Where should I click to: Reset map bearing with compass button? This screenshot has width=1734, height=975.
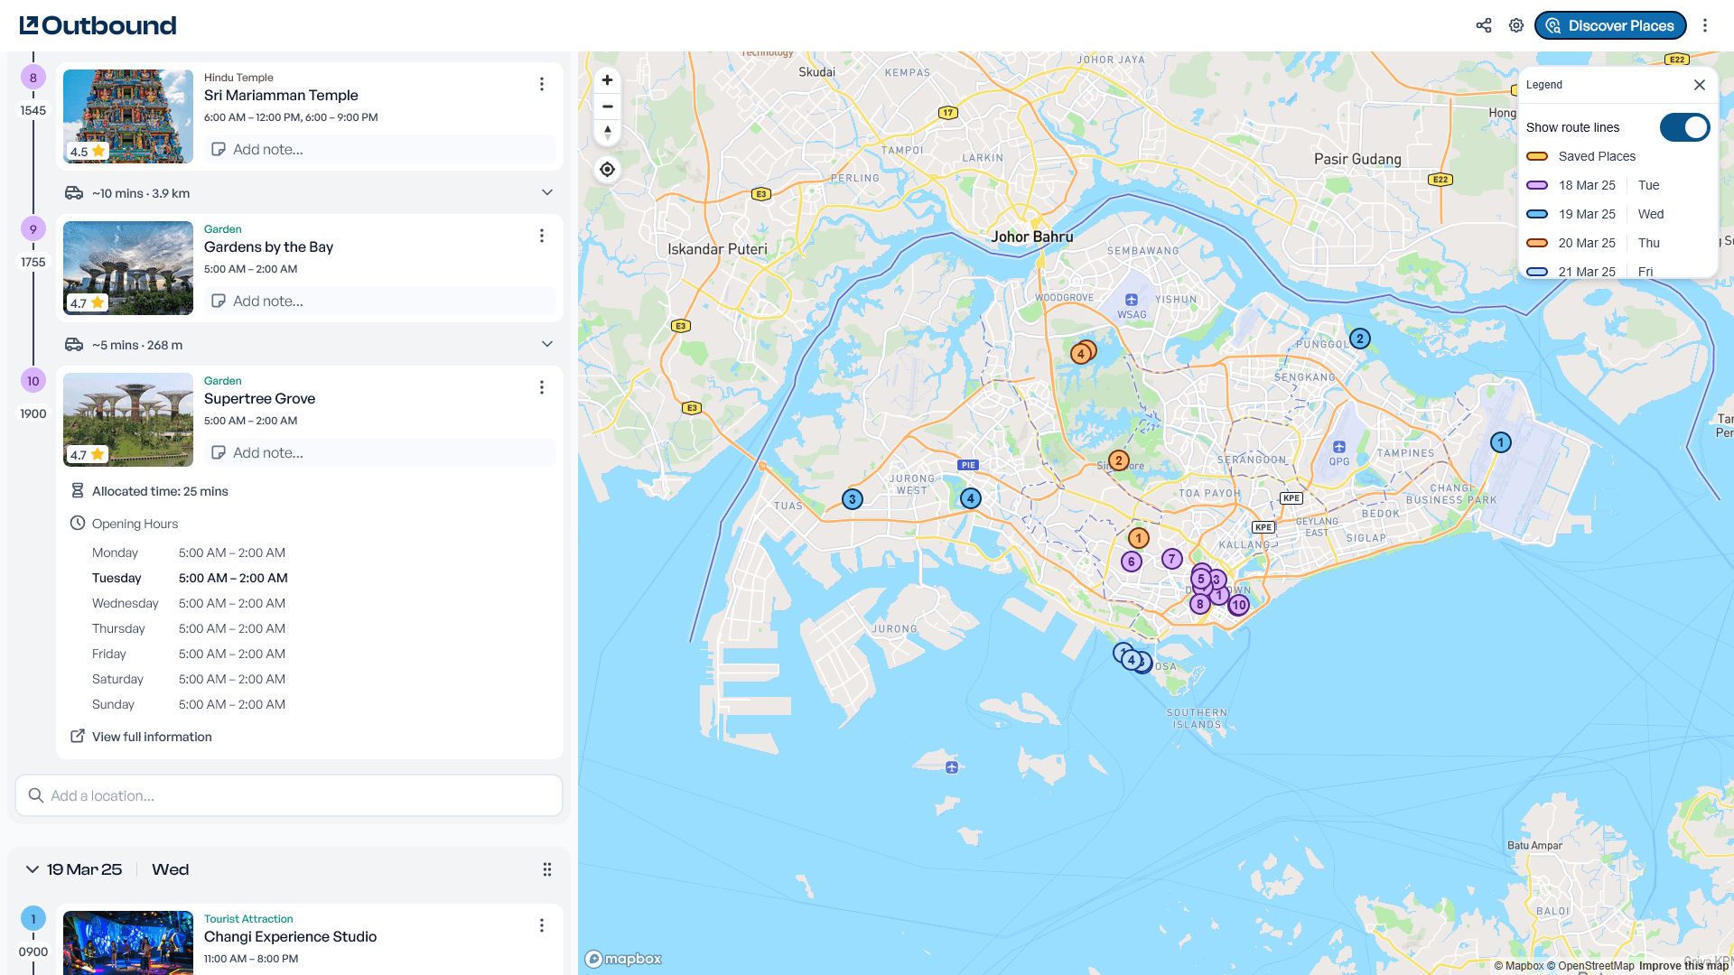[x=608, y=133]
